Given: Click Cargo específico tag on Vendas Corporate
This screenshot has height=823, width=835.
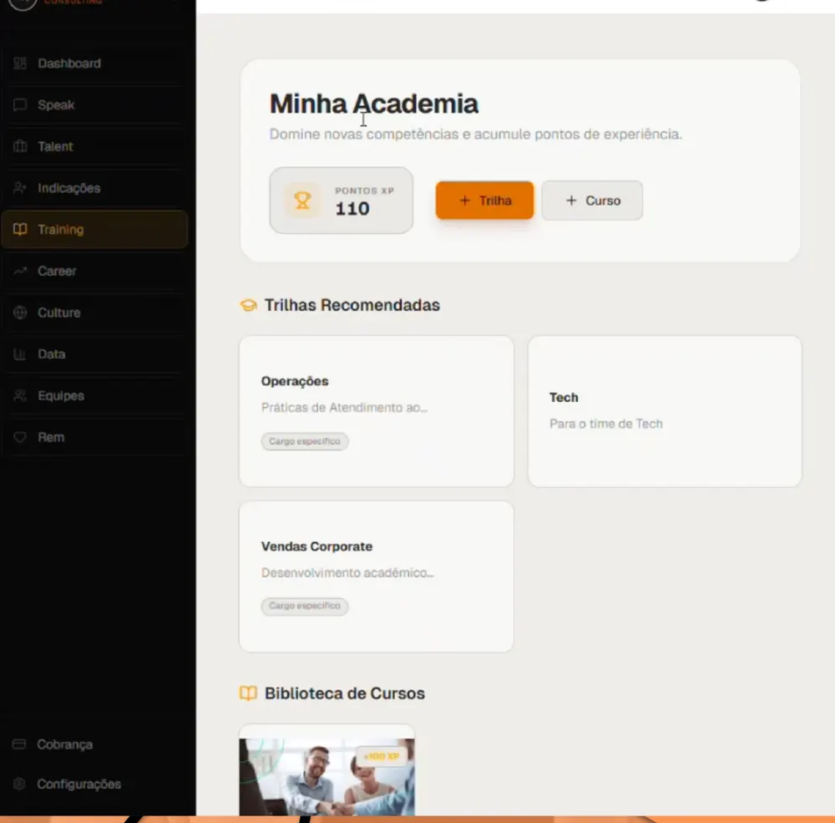Looking at the screenshot, I should 305,606.
